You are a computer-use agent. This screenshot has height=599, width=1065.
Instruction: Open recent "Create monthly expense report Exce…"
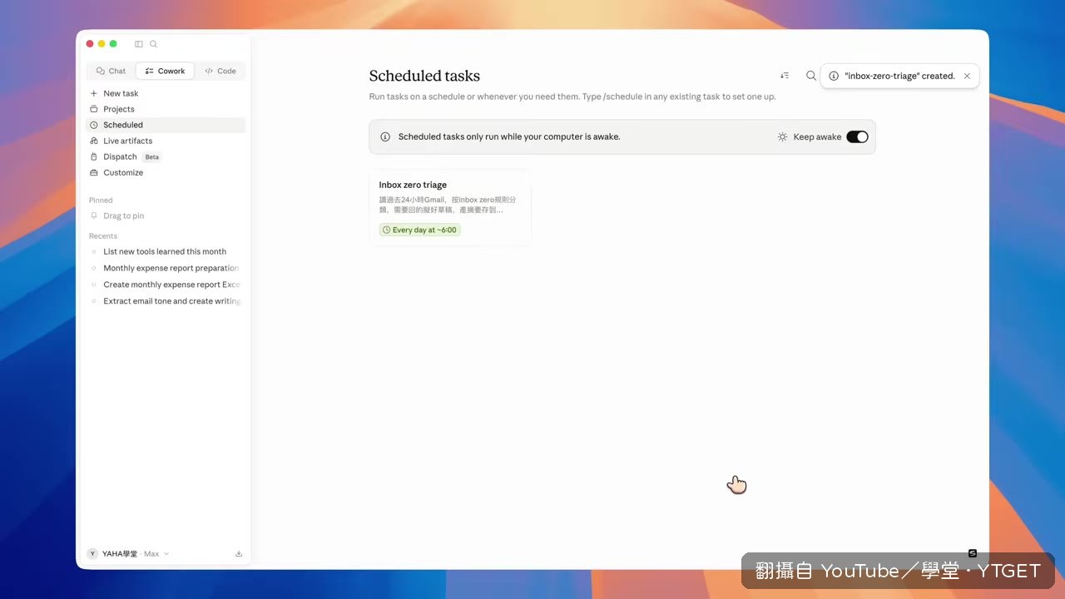point(166,285)
